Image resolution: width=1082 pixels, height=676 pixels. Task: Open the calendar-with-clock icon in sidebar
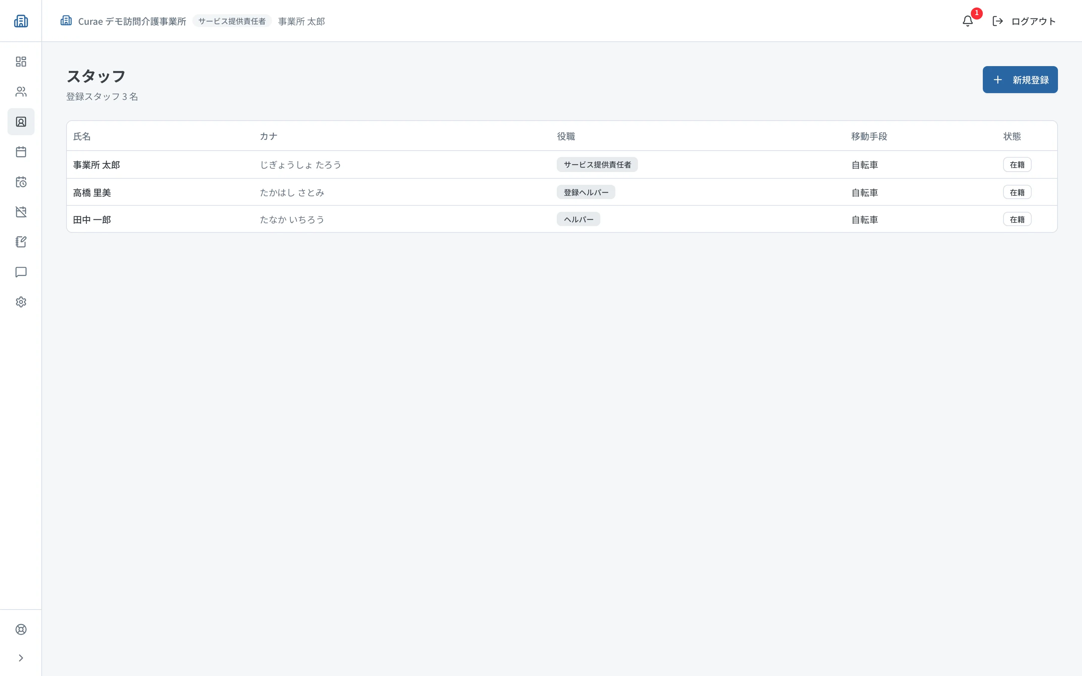(x=21, y=182)
